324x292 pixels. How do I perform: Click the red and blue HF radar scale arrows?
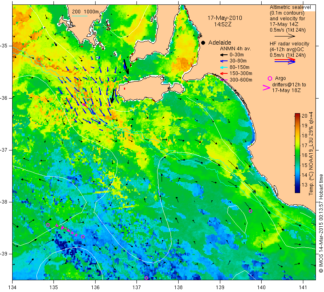click(x=285, y=61)
